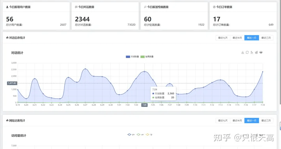Switch the chart to bar view via its toolbox icon

pos(256,52)
